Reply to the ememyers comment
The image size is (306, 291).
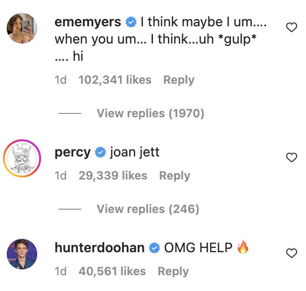pyautogui.click(x=179, y=80)
